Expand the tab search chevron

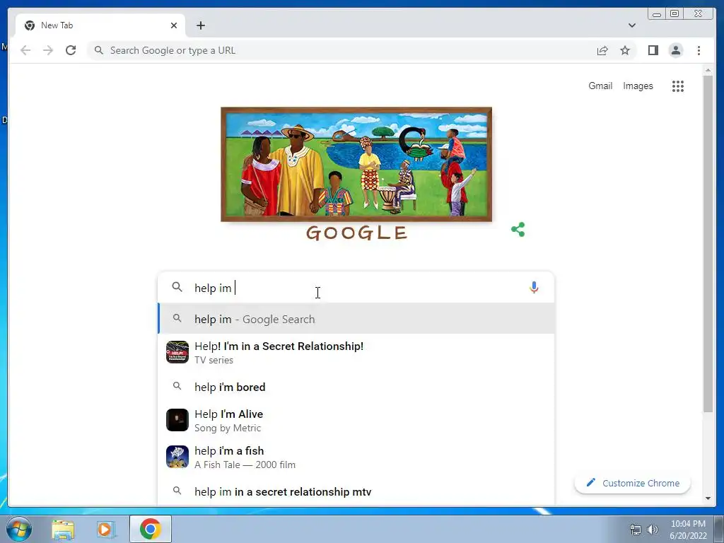pos(631,25)
